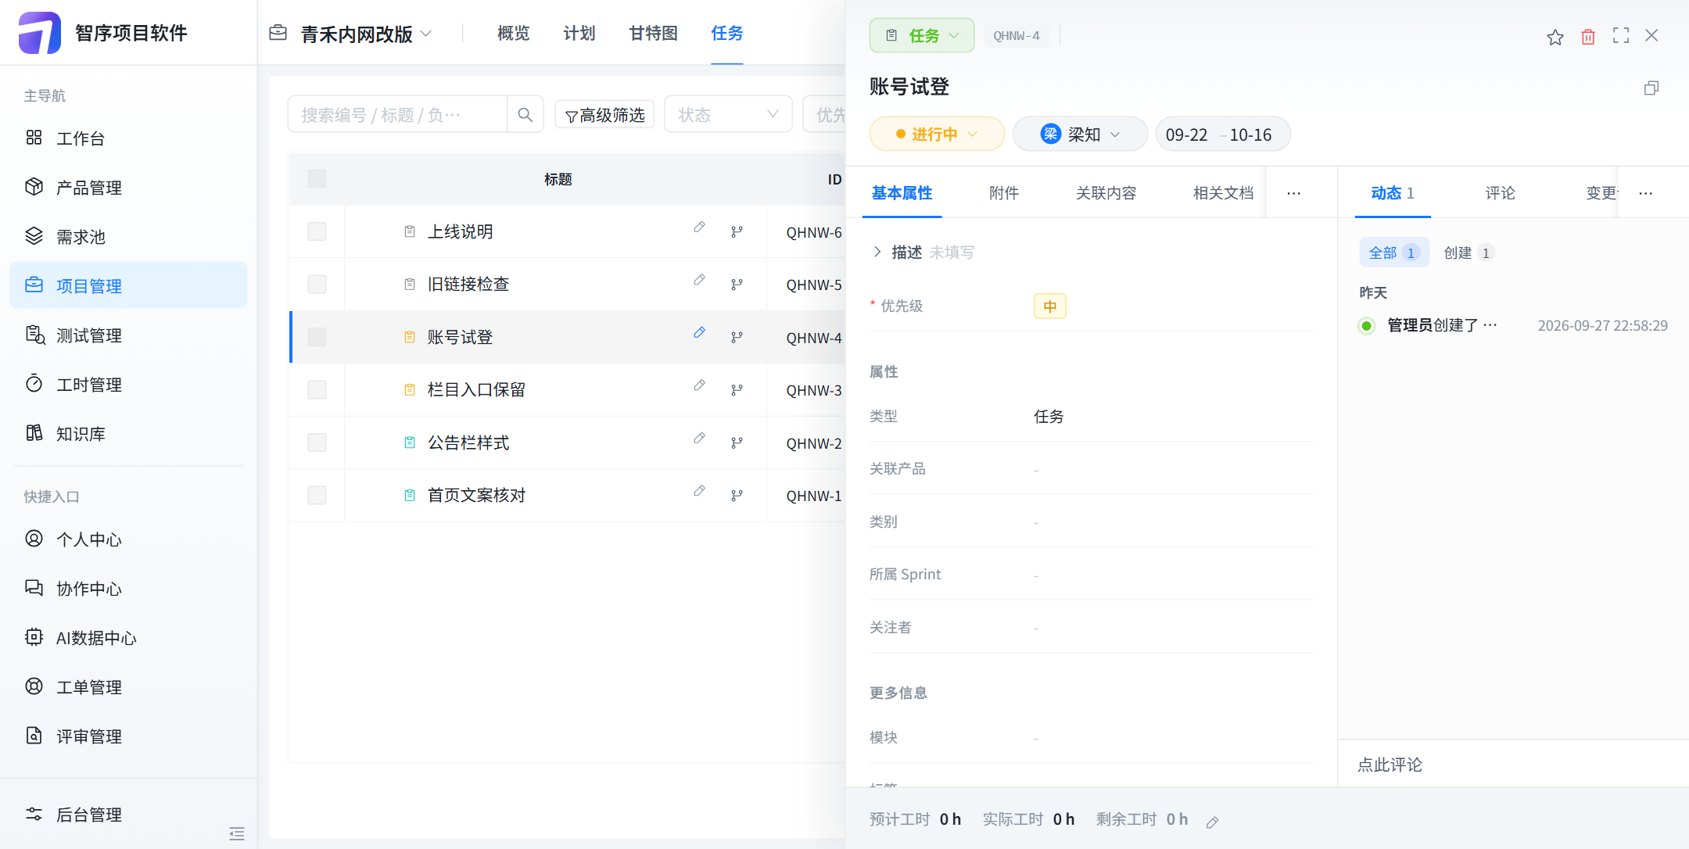The image size is (1689, 849).
Task: Edit title of 旧链接检查 row
Action: (x=699, y=280)
